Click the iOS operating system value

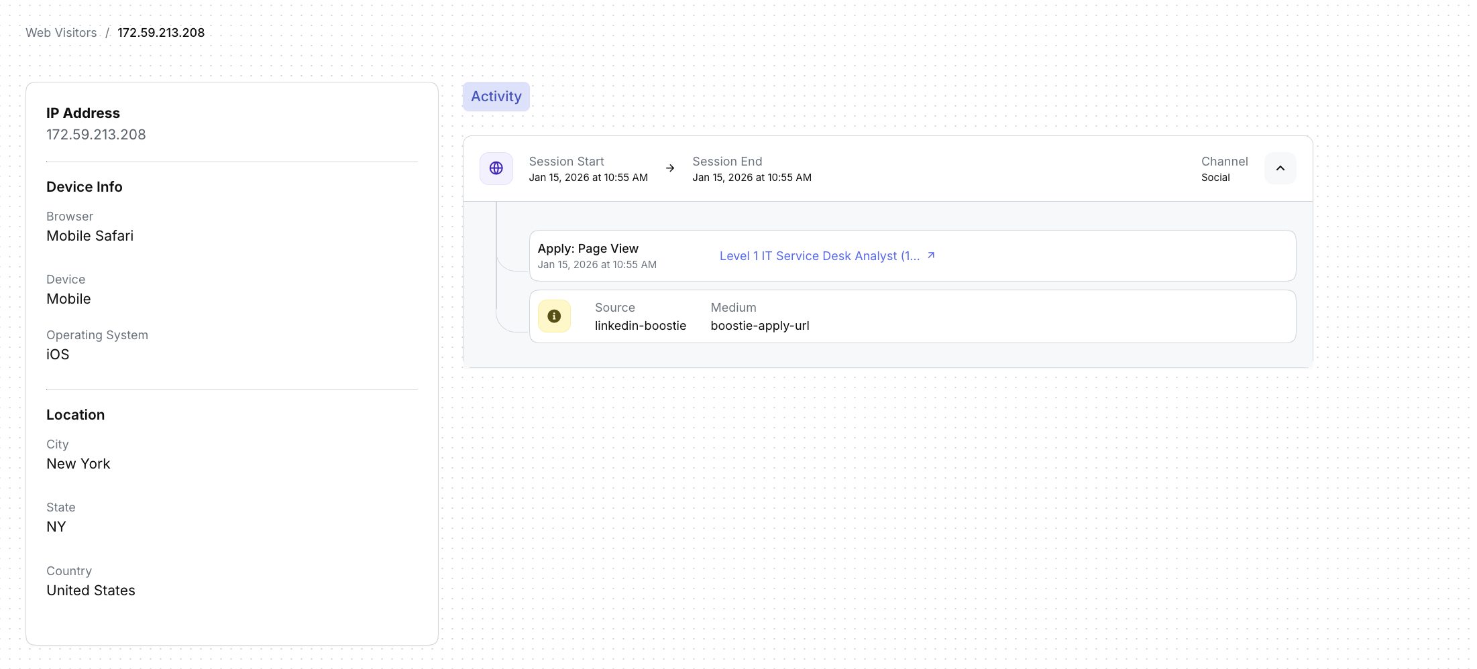(58, 355)
